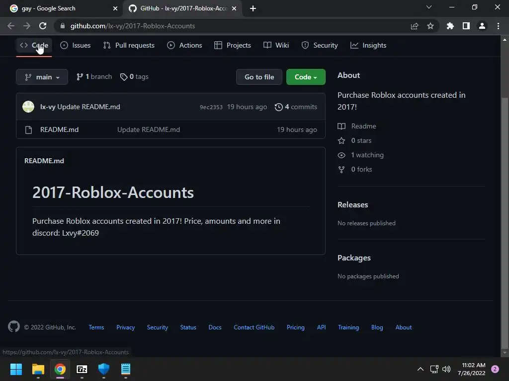The height and width of the screenshot is (381, 509).
Task: Expand the main branch dropdown
Action: coord(42,77)
